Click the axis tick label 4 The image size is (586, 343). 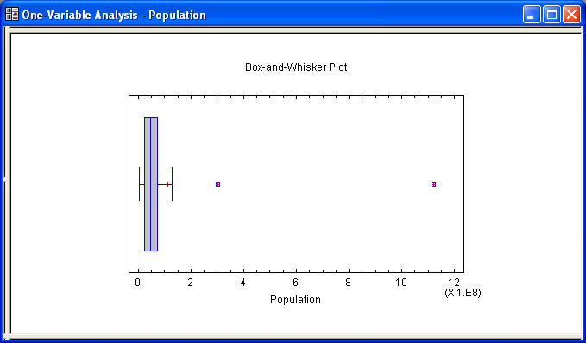[x=243, y=283]
